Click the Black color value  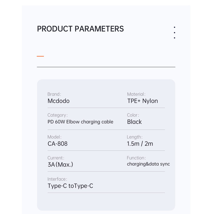(134, 122)
